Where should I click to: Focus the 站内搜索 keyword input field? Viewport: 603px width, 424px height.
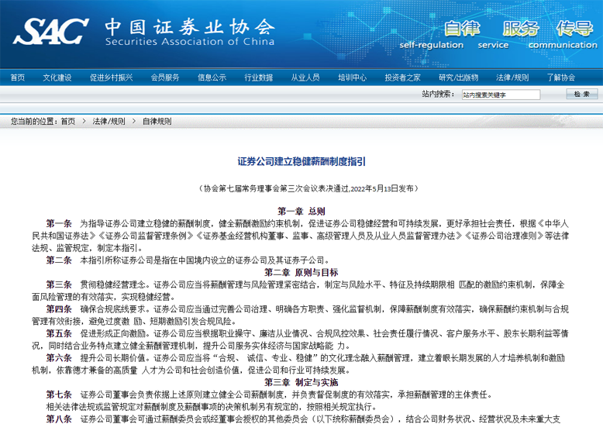pyautogui.click(x=501, y=95)
